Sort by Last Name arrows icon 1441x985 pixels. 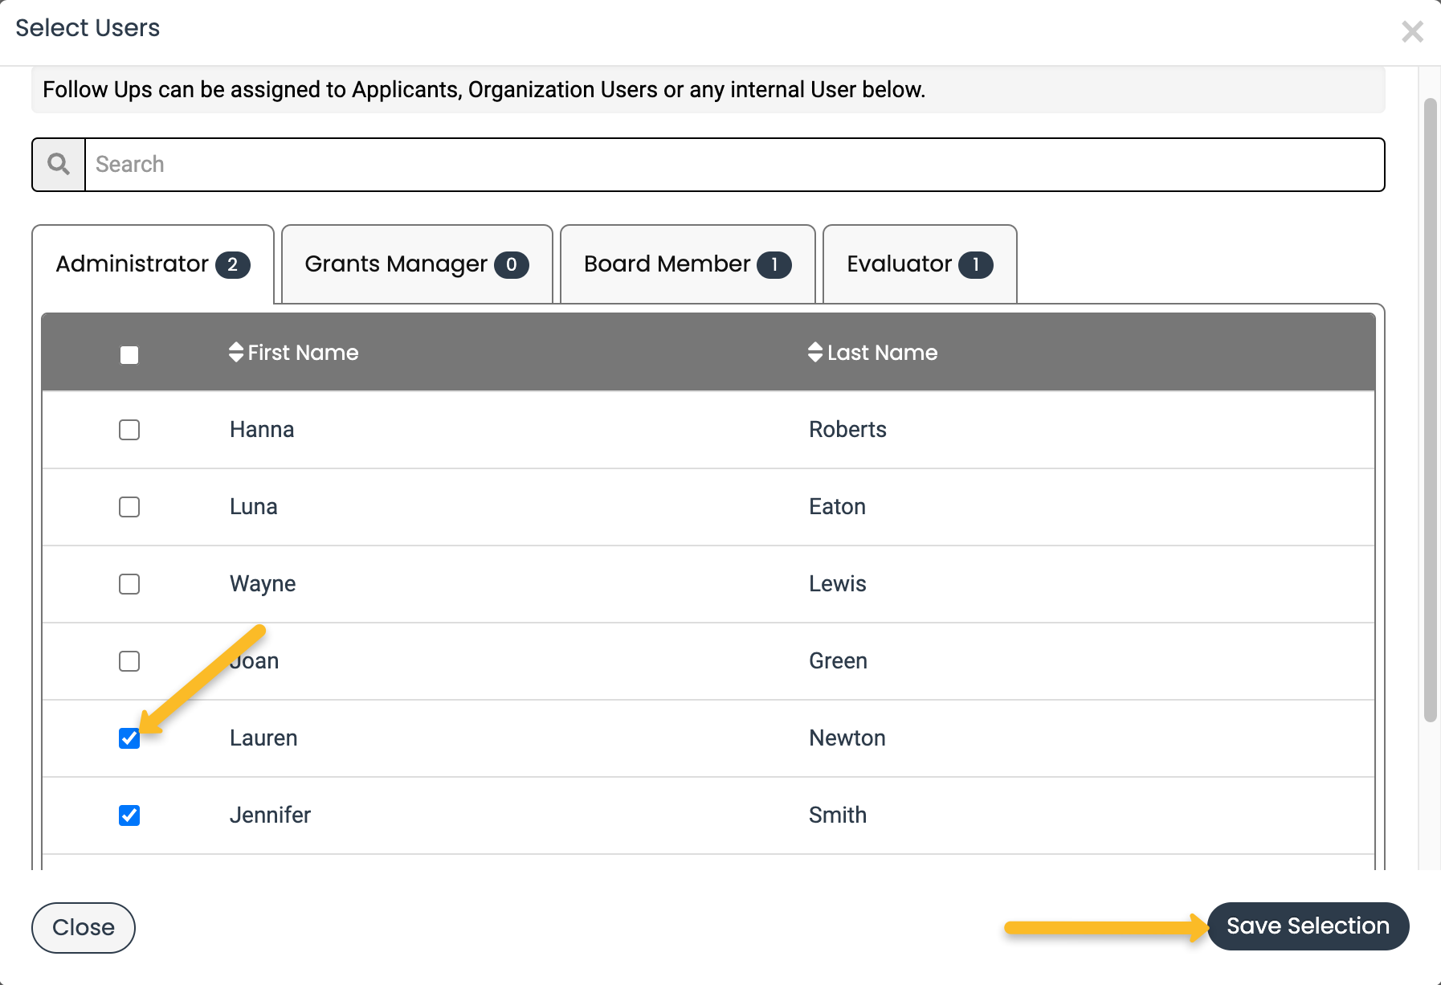click(x=815, y=352)
